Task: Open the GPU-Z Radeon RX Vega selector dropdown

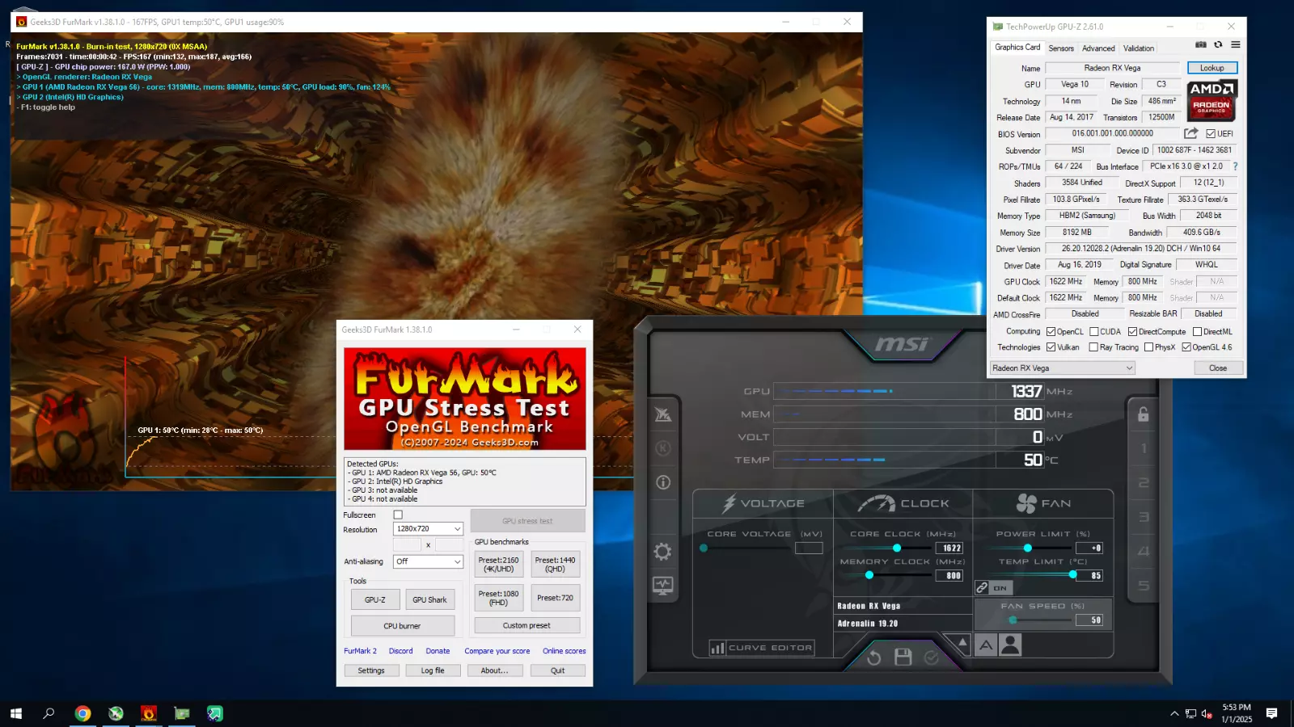Action: 1063,368
